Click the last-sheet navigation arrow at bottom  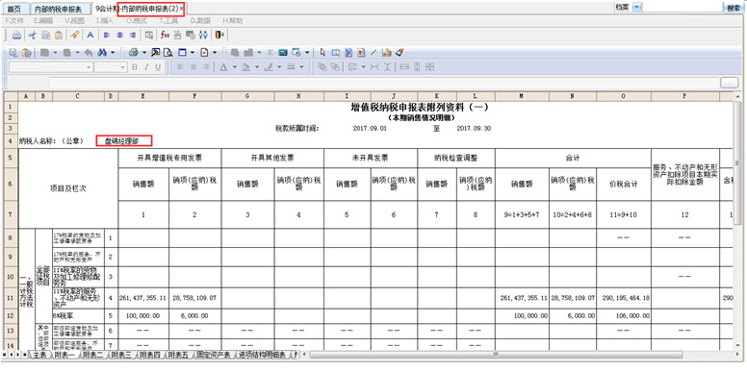pos(24,355)
